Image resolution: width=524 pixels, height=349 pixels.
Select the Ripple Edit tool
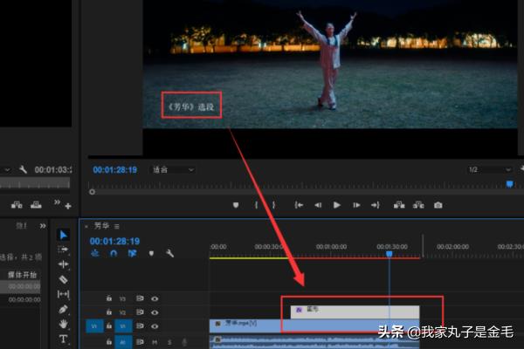pyautogui.click(x=63, y=264)
